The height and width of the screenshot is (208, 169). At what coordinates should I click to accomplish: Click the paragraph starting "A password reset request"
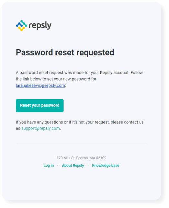(79, 79)
